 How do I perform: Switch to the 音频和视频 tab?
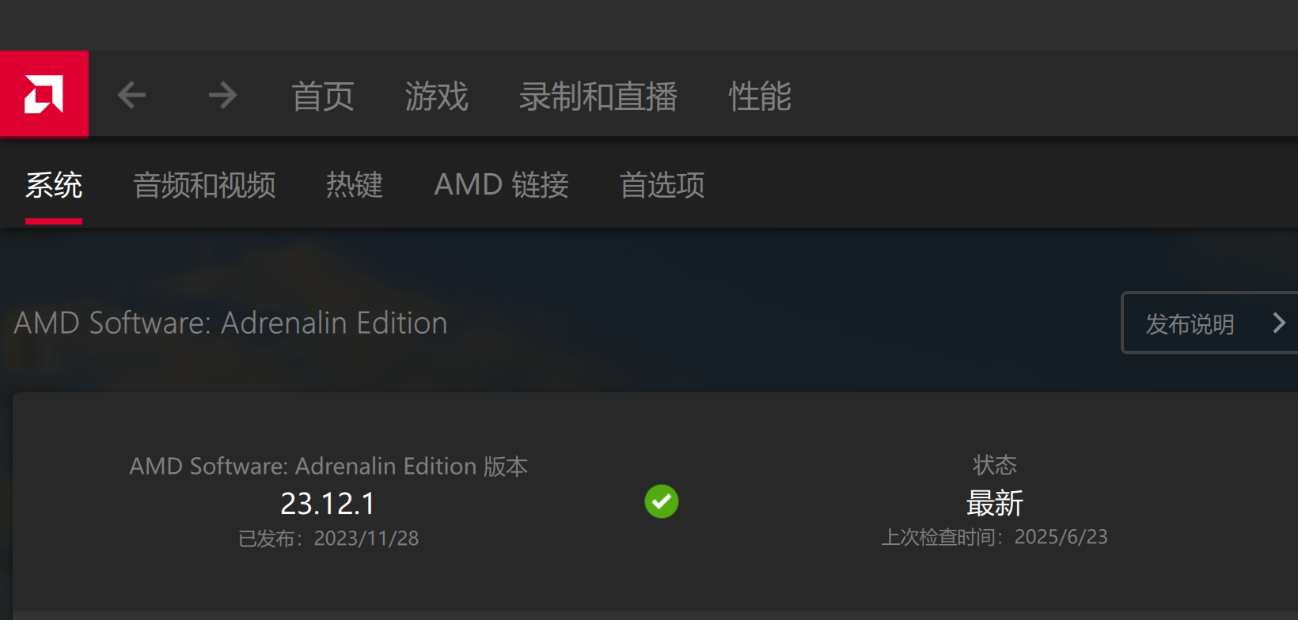coord(204,185)
